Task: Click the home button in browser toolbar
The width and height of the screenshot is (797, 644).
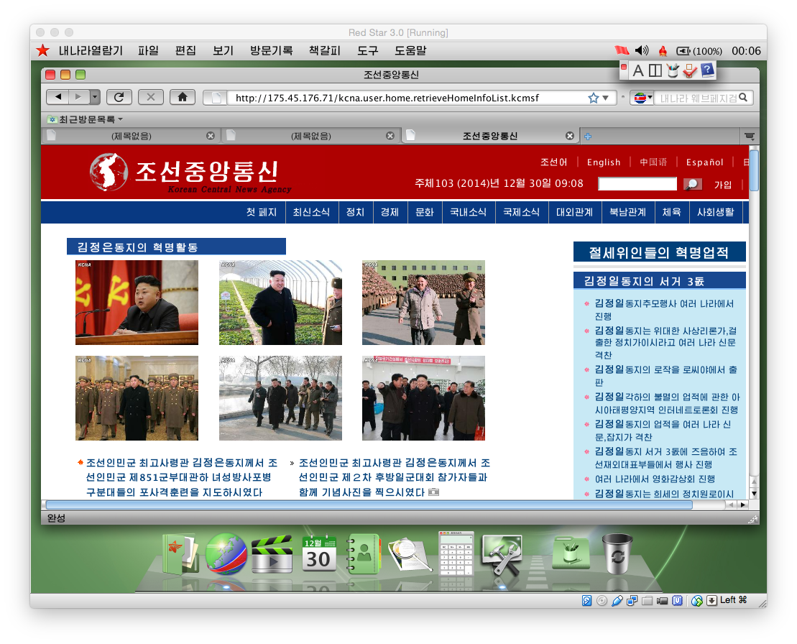Action: tap(183, 97)
